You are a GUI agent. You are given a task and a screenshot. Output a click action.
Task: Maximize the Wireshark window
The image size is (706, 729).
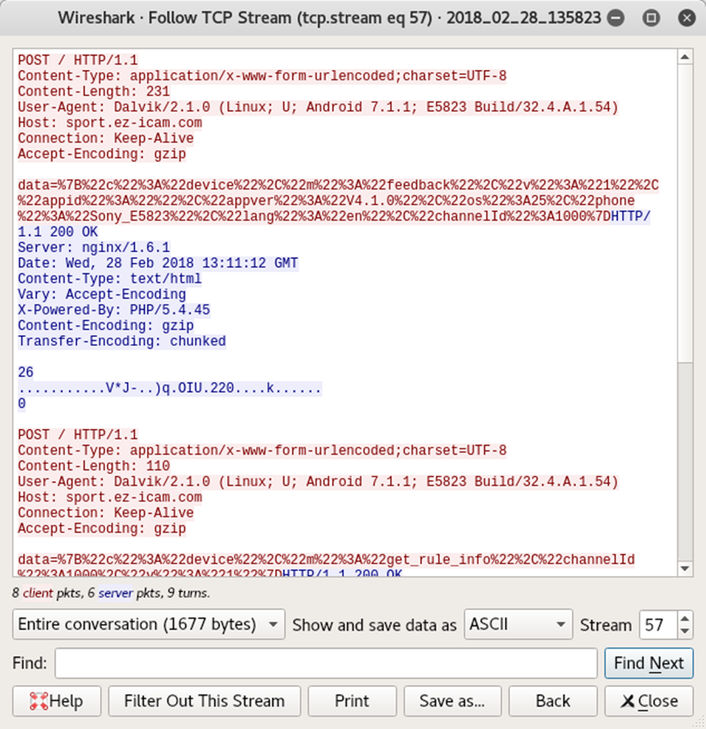tap(651, 18)
